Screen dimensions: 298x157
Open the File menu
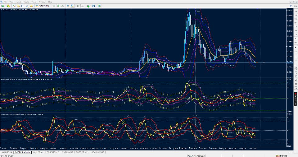(x=5, y=2)
